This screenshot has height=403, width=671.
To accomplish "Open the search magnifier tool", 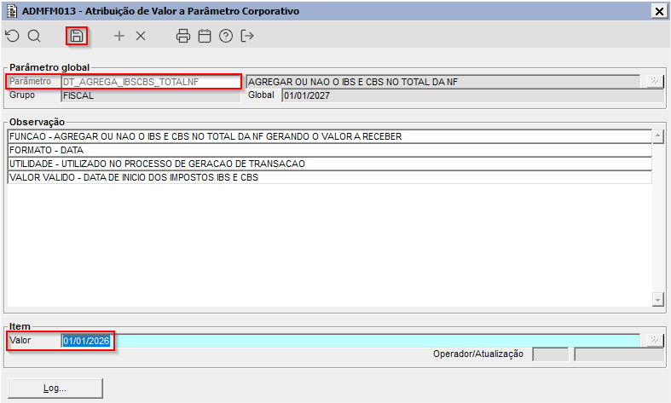I will coord(34,36).
